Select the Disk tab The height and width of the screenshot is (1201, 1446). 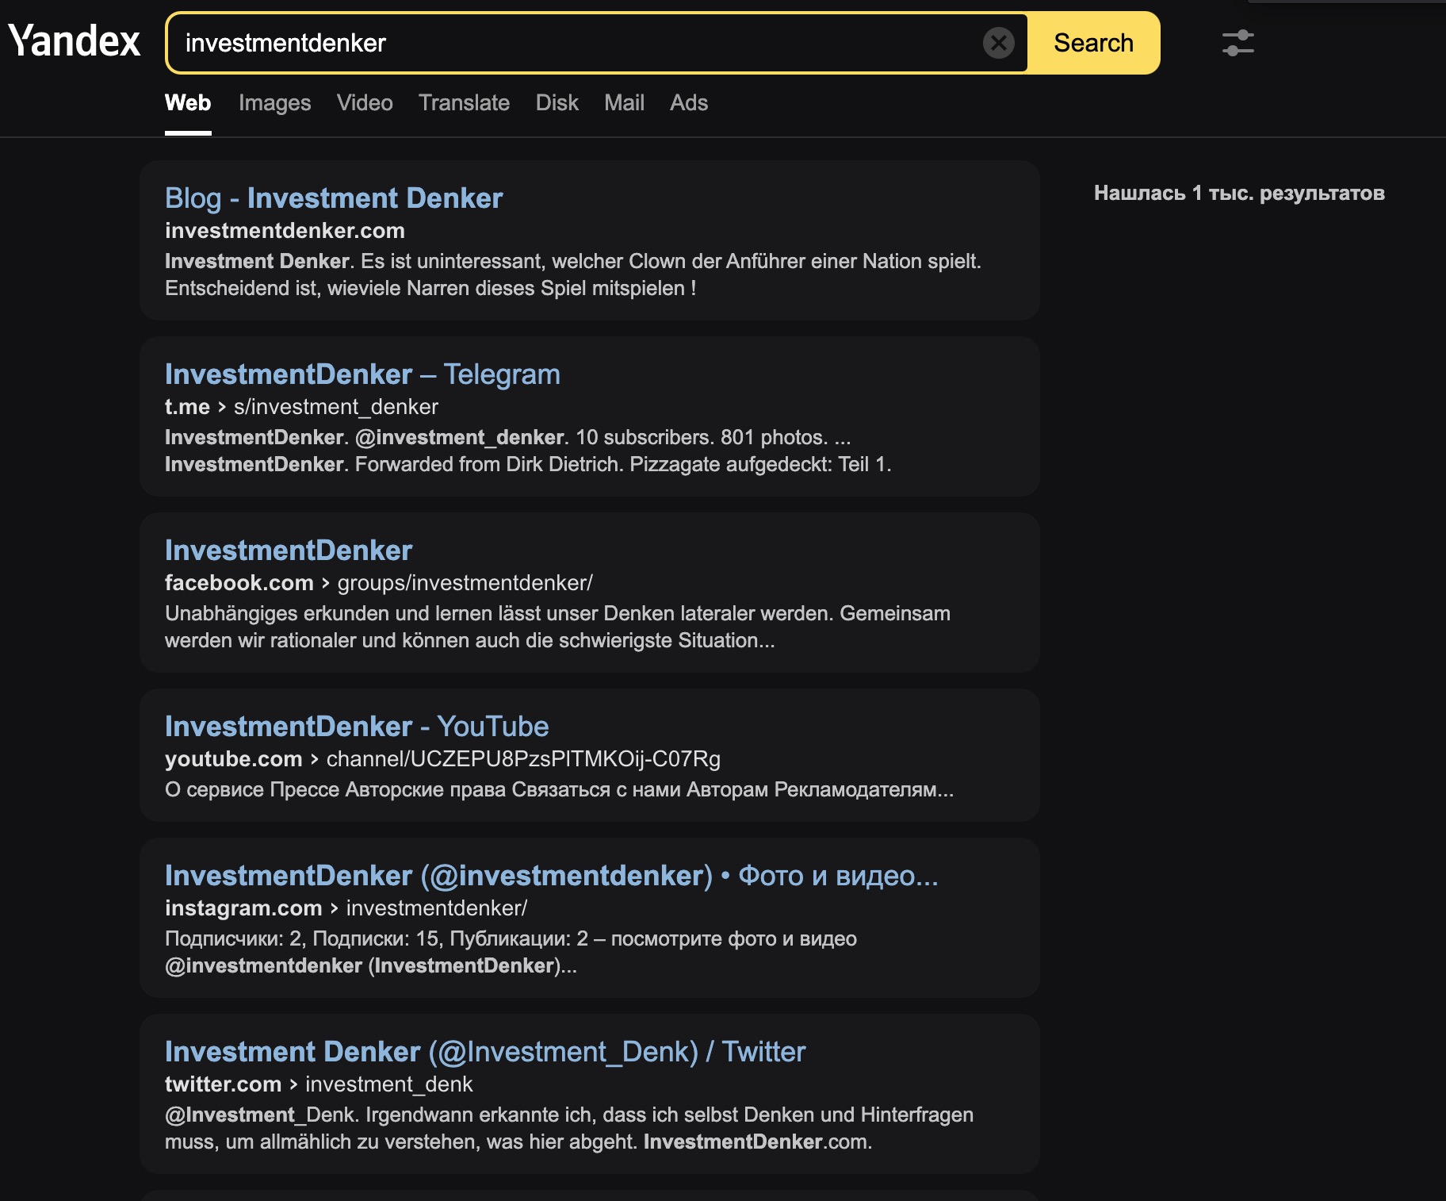pyautogui.click(x=557, y=103)
